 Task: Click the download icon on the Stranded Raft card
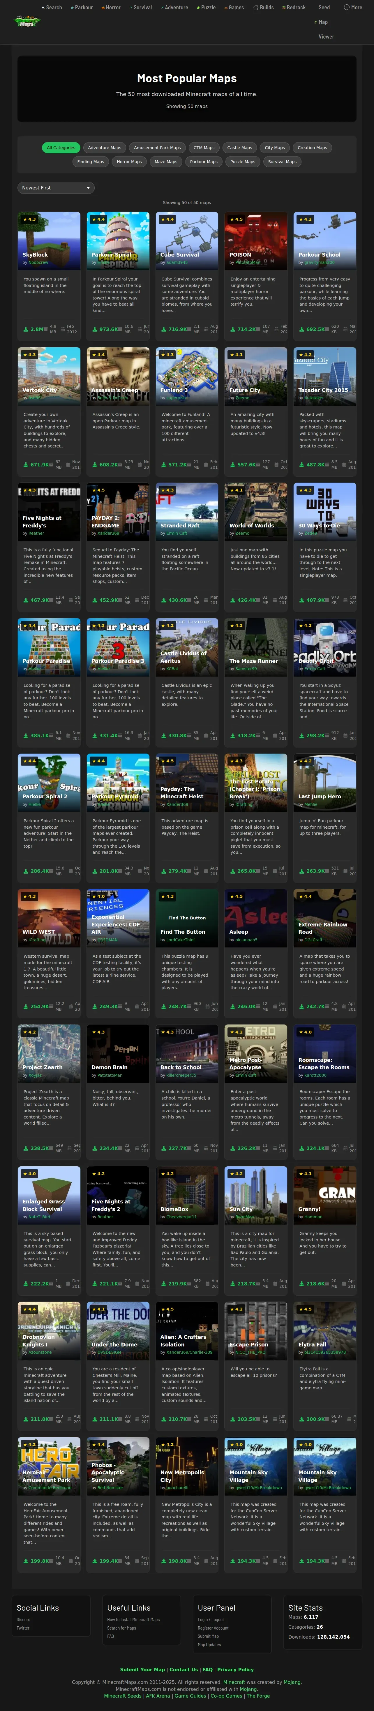[164, 600]
